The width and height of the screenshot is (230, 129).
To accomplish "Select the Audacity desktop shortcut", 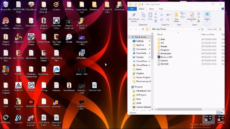I will point(56,103).
